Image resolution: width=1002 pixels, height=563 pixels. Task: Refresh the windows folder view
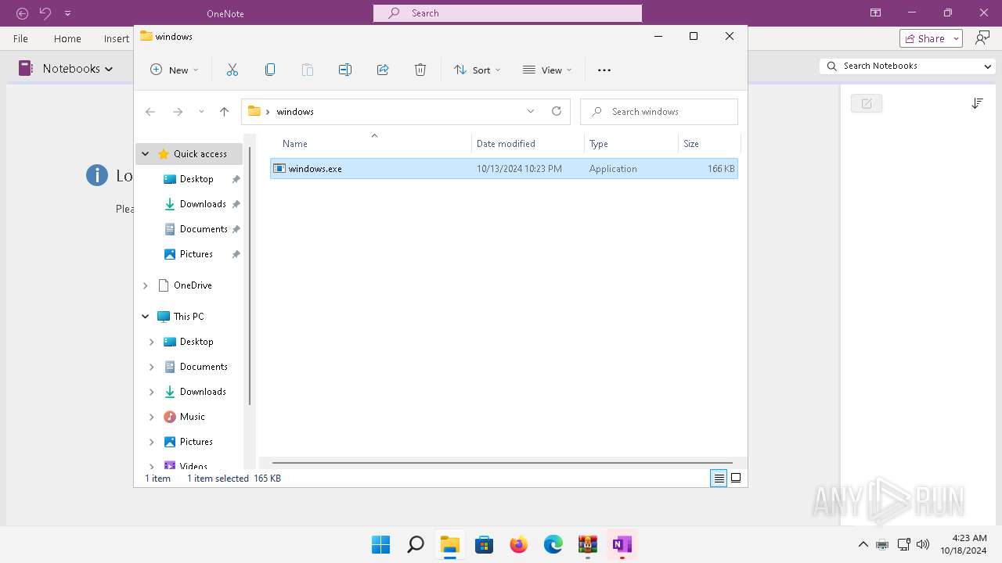(x=557, y=111)
